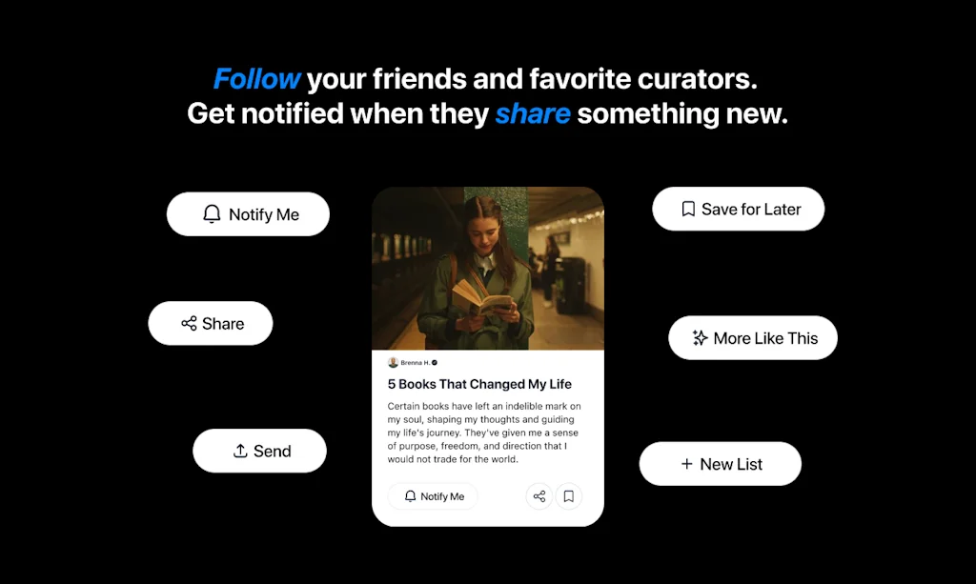Viewport: 976px width, 584px height.
Task: Click the sparkle icon in More Like This
Action: click(x=701, y=337)
